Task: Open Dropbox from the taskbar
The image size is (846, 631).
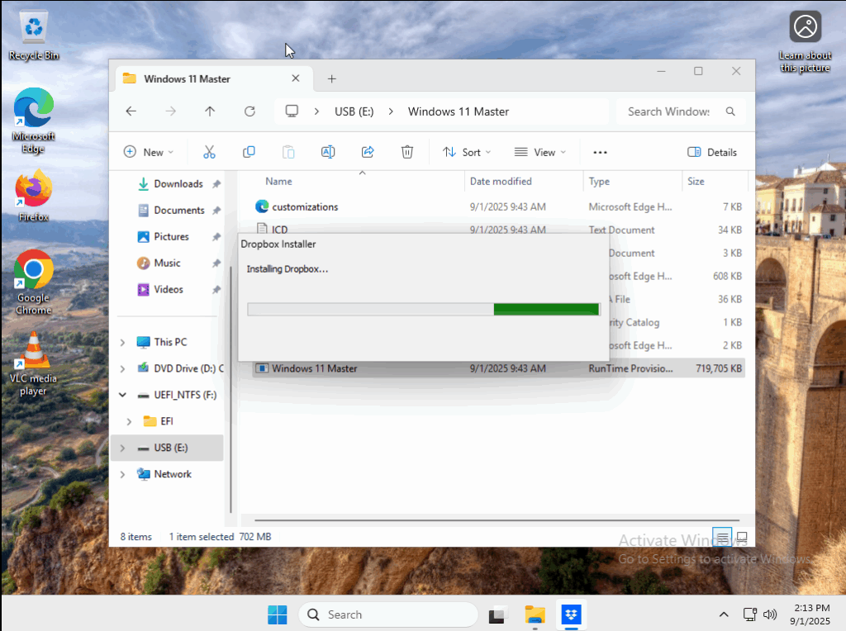Action: (571, 614)
